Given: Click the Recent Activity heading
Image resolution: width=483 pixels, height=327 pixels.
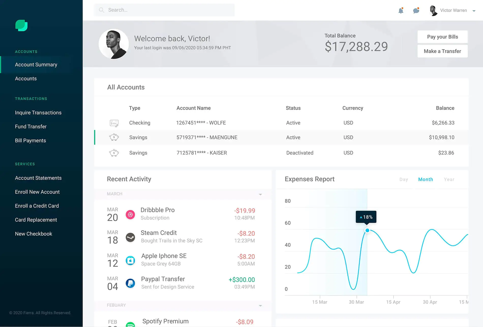Looking at the screenshot, I should tap(129, 179).
